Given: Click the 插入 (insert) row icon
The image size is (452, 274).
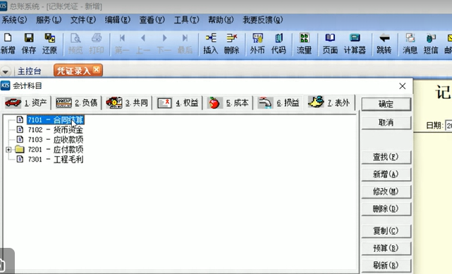Looking at the screenshot, I should pyautogui.click(x=211, y=44).
